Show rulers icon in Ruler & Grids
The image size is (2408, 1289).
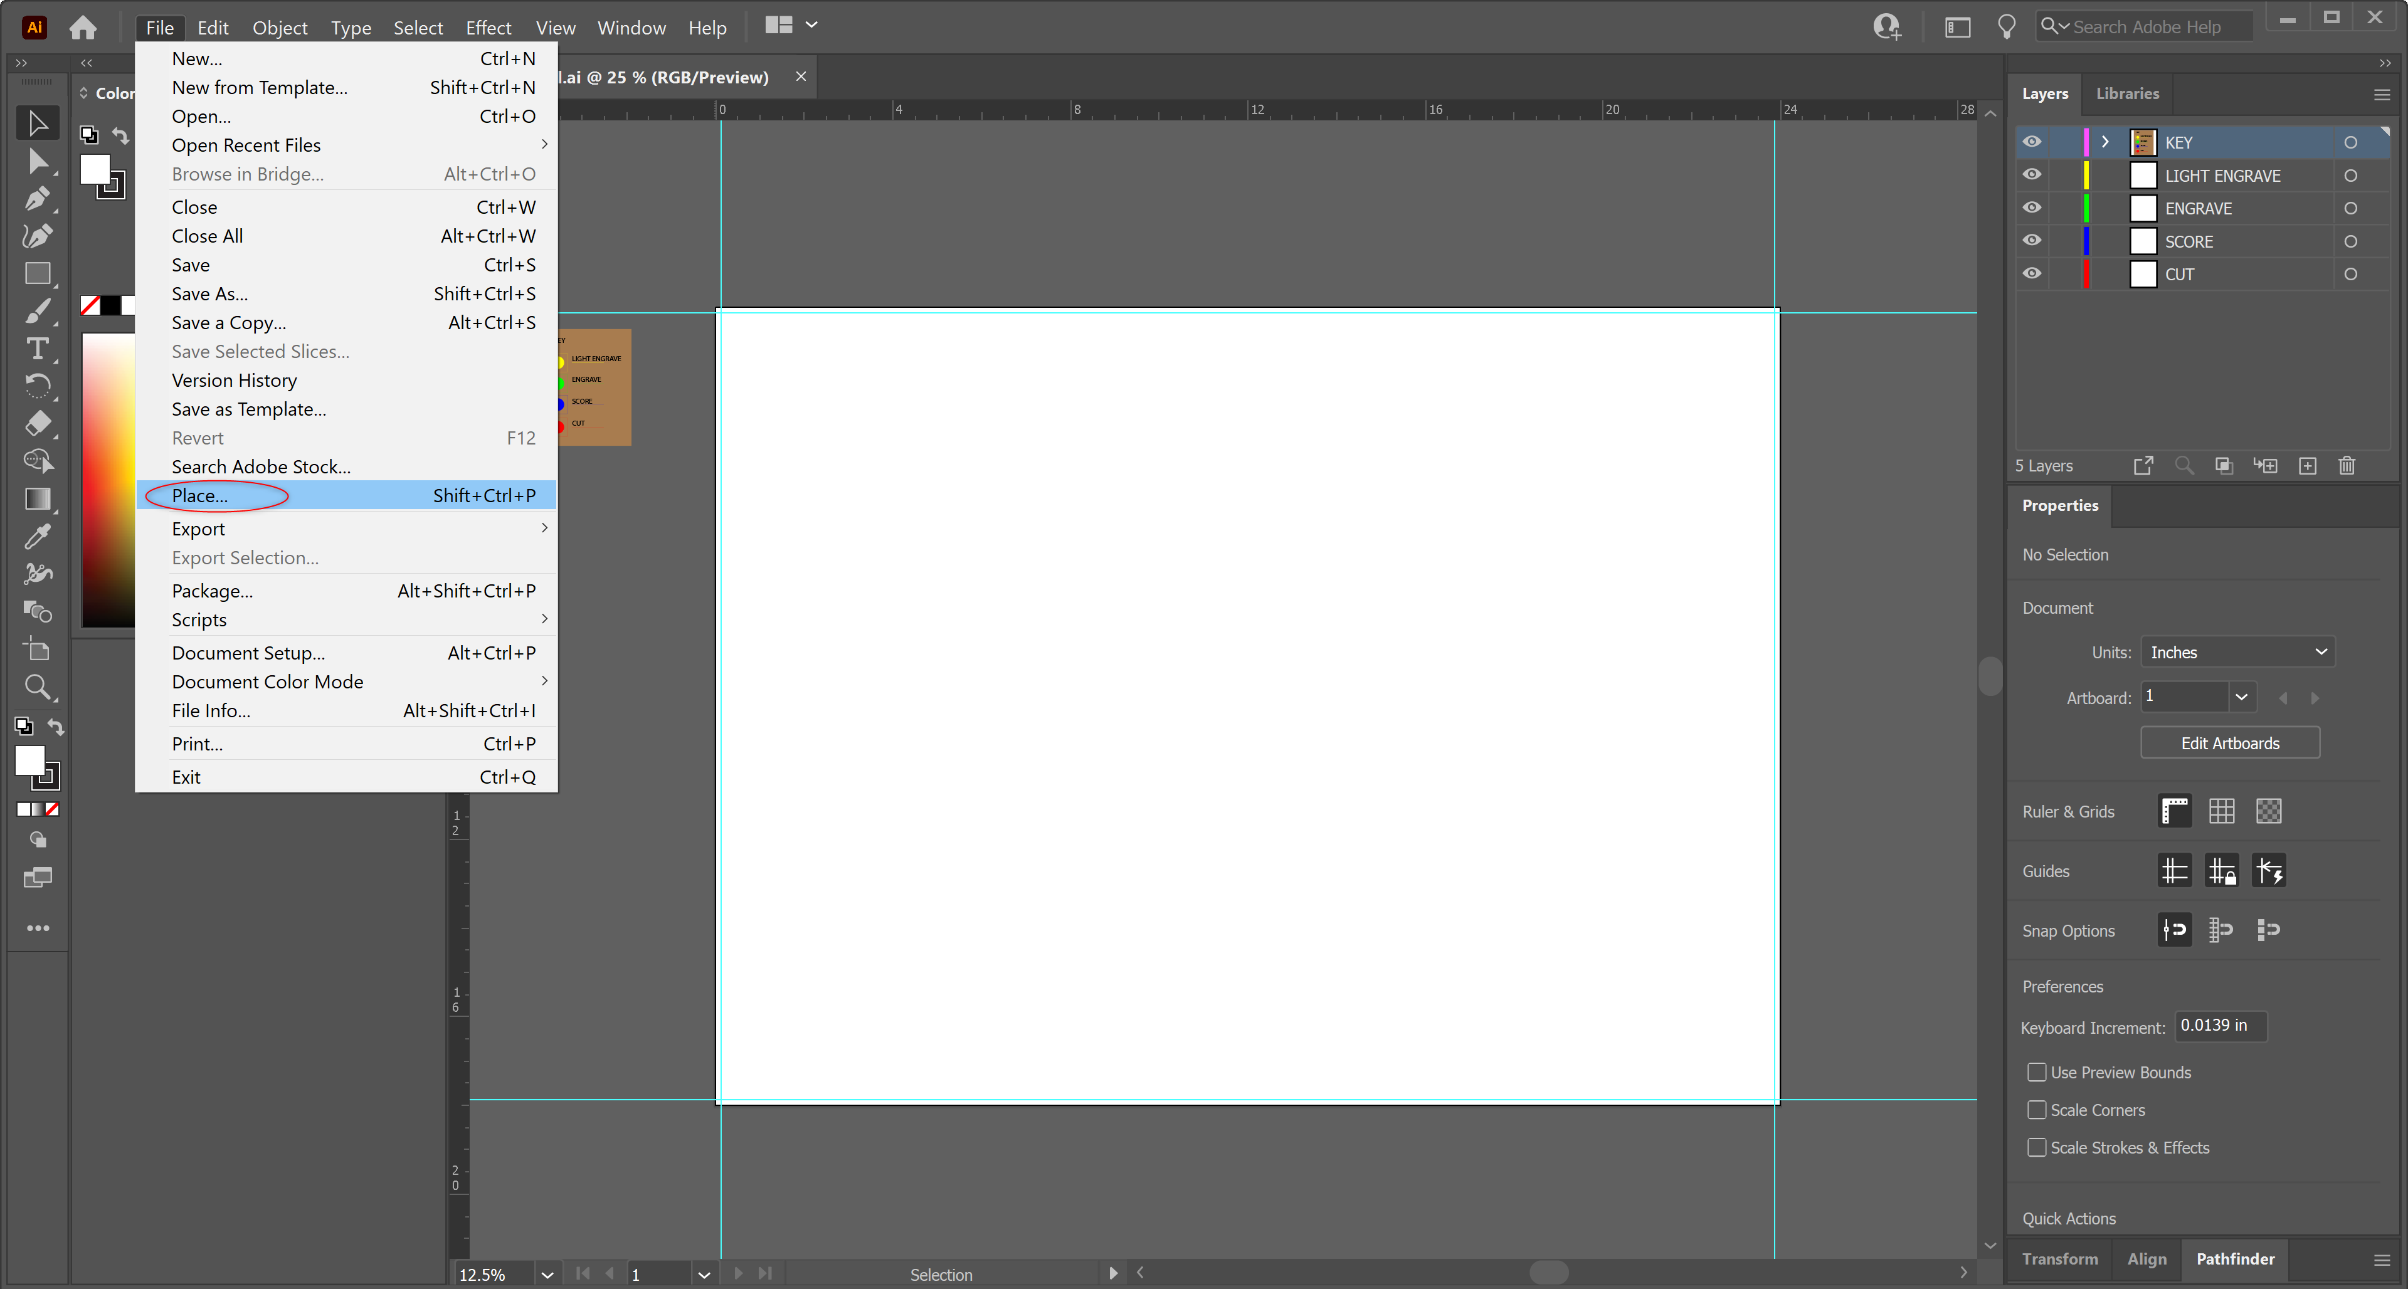tap(2174, 811)
